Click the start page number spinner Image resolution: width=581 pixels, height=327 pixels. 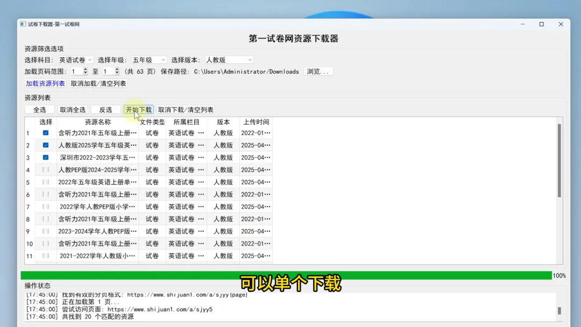tap(79, 72)
